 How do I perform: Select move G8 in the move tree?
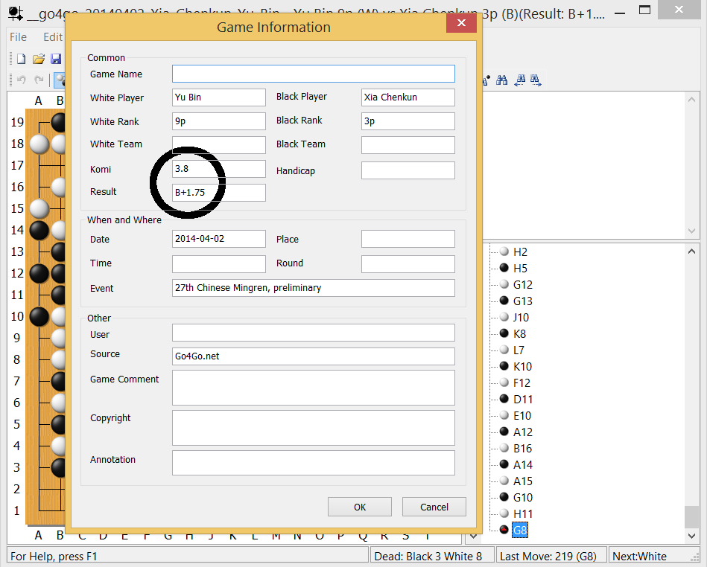(x=520, y=530)
